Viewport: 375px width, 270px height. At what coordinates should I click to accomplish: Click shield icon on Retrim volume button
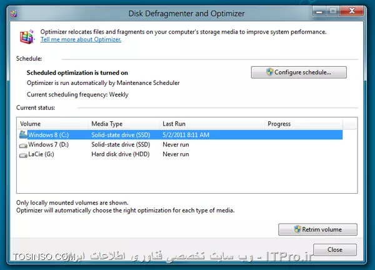(x=297, y=229)
